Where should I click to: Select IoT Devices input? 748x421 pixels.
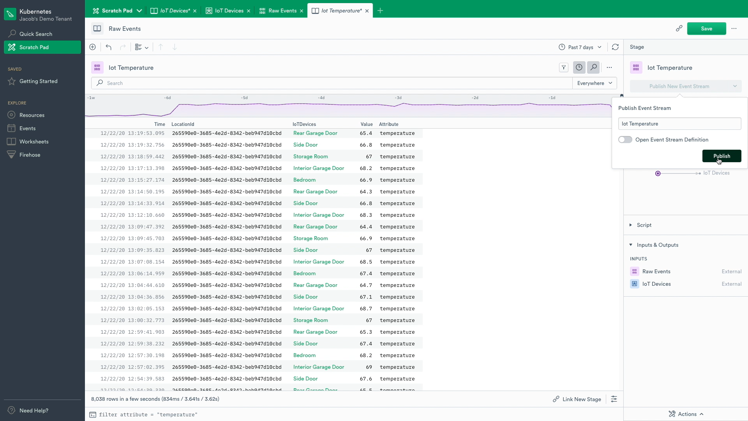coord(686,284)
